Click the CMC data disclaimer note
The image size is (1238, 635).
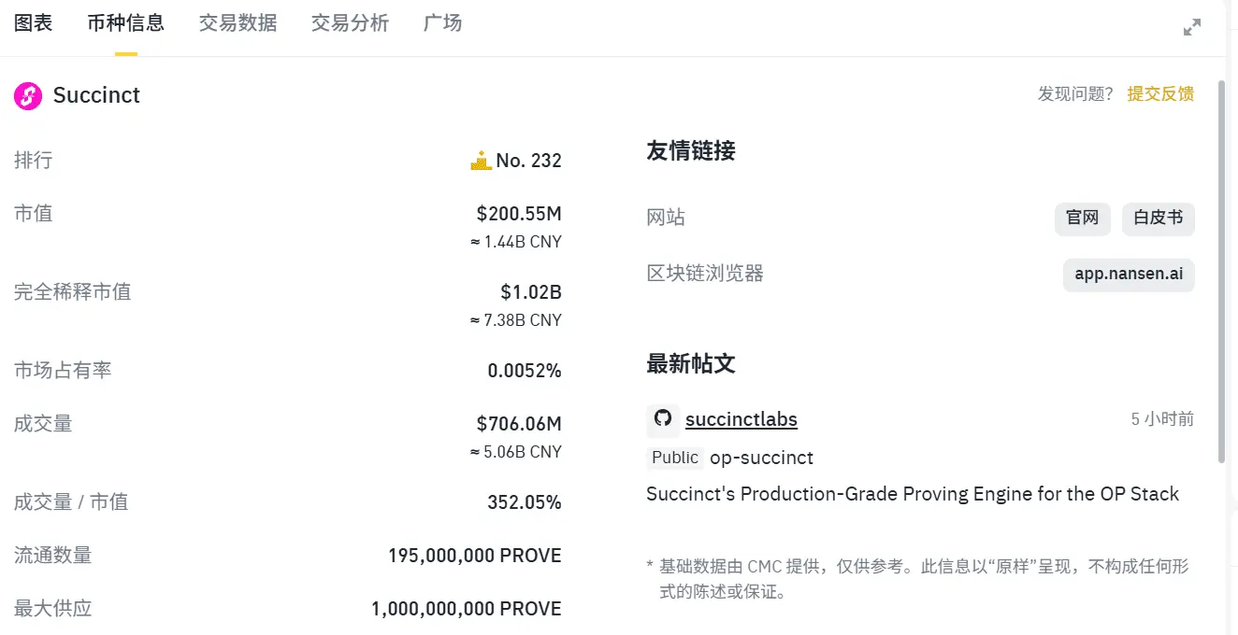tap(919, 579)
